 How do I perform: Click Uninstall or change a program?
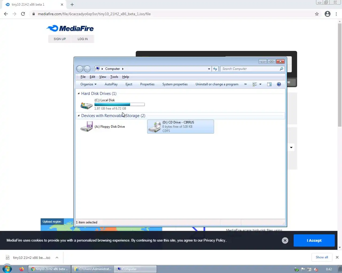tap(217, 84)
